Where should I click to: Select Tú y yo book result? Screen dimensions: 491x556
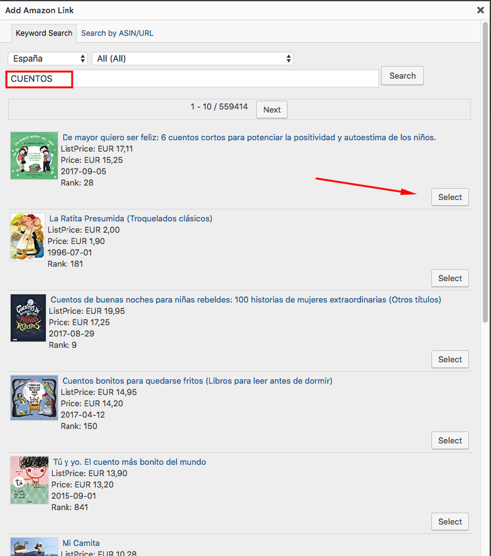450,522
